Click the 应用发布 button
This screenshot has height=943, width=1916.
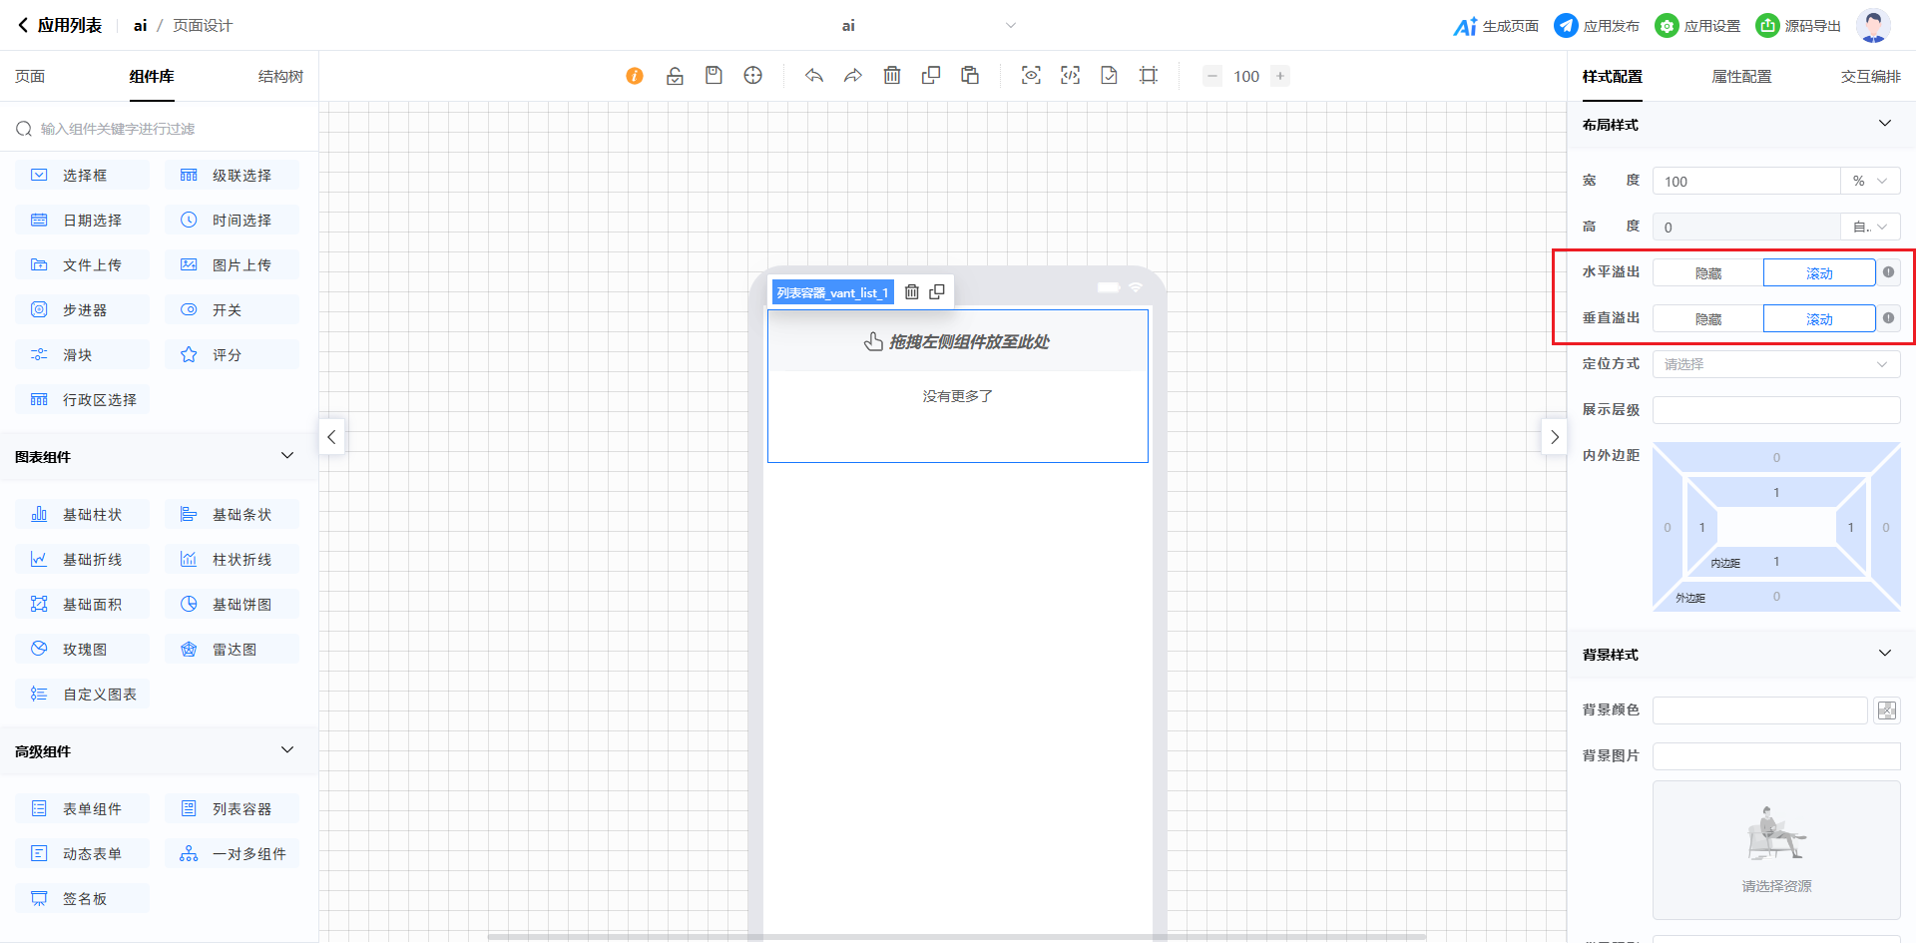coord(1597,26)
